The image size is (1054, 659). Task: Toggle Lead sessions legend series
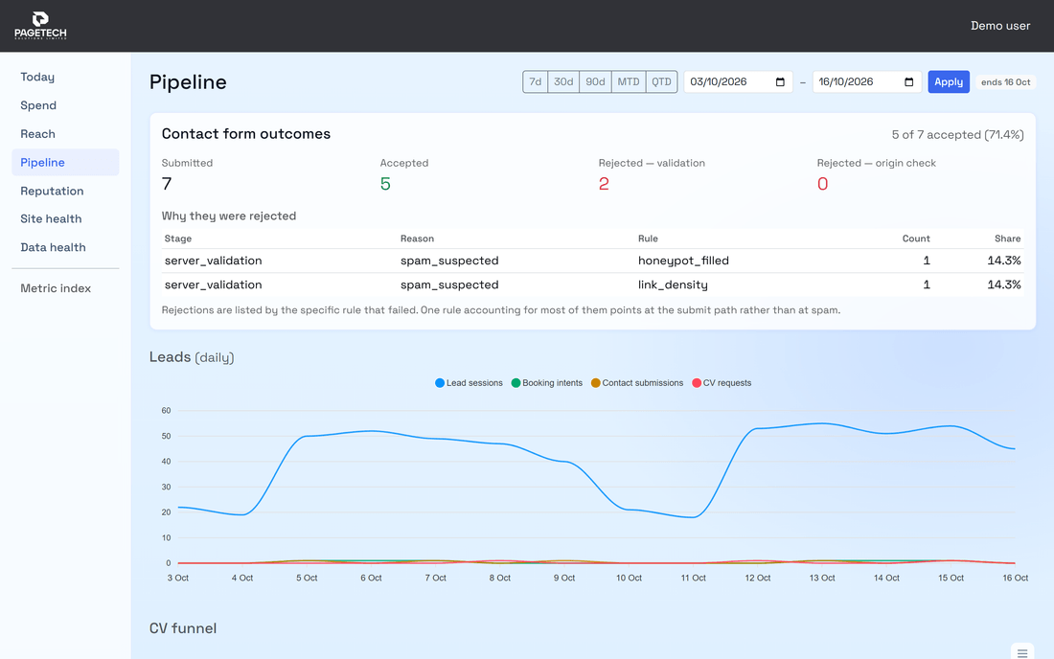tap(469, 383)
